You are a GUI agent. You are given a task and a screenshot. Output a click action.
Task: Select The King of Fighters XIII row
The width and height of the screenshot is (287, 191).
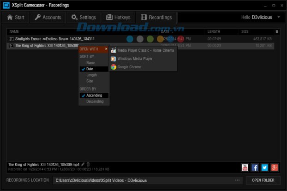pos(141,46)
